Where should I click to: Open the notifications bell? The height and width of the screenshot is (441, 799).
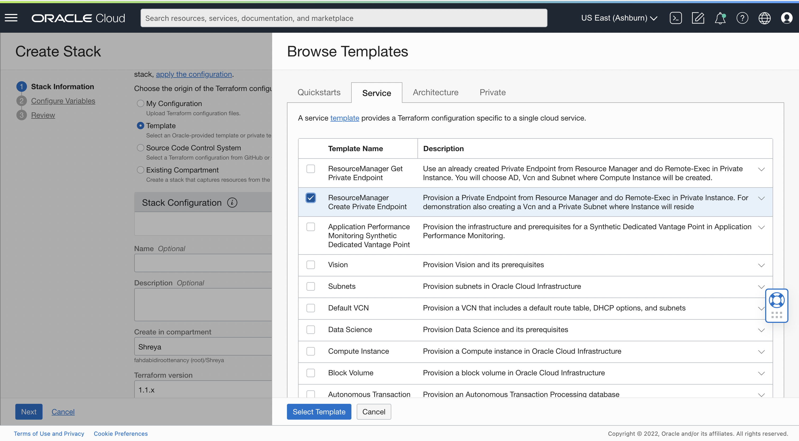[x=720, y=18]
